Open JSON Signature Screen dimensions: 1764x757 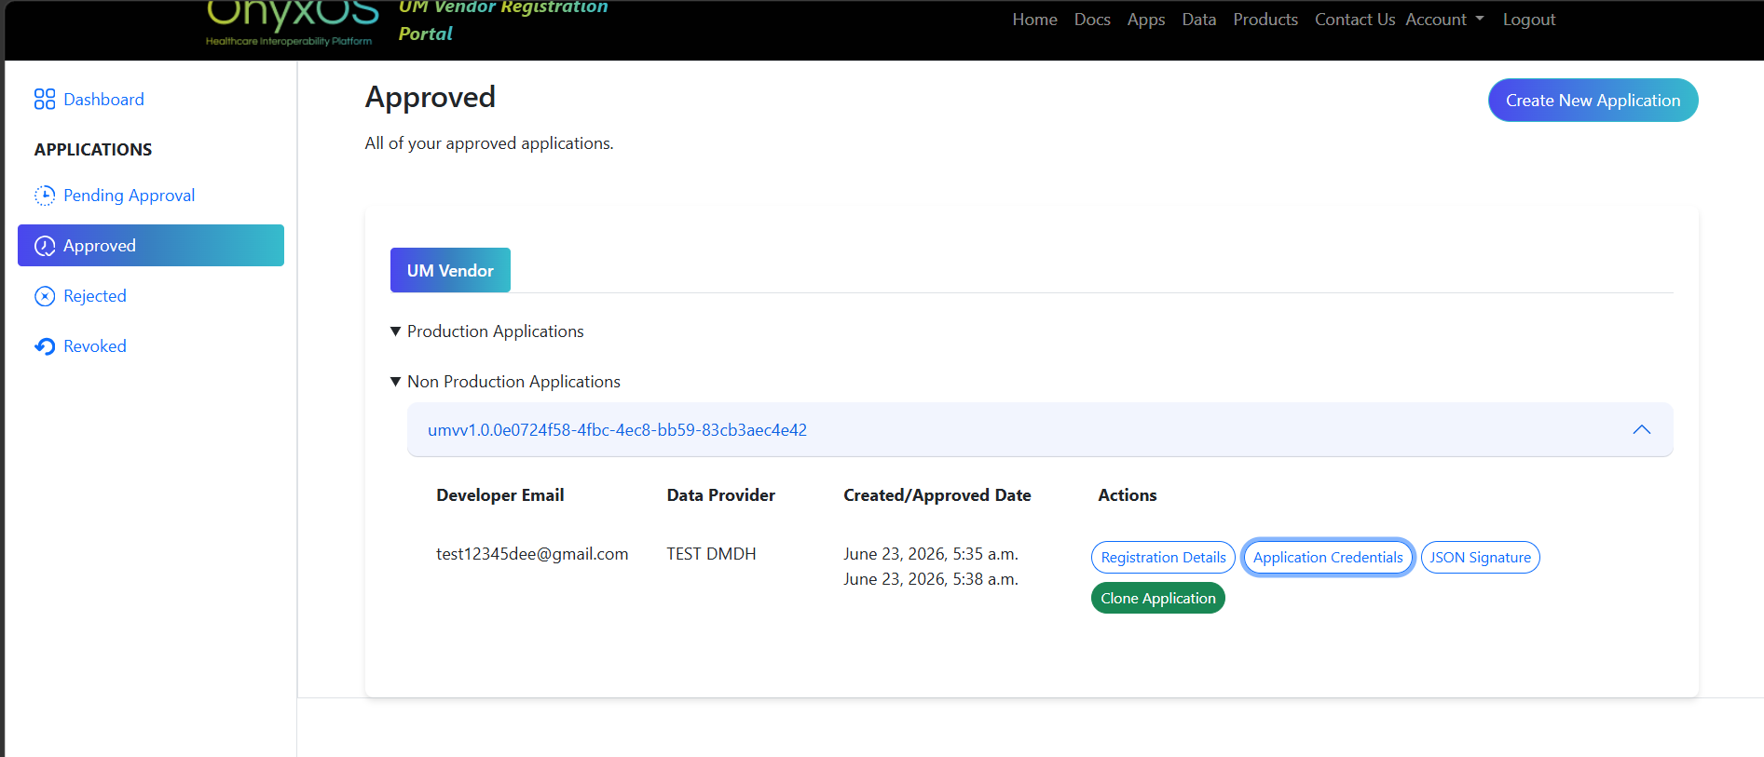(1480, 558)
